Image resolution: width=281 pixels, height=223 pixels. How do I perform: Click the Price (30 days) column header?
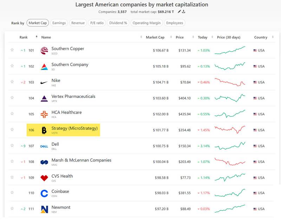coord(229,37)
